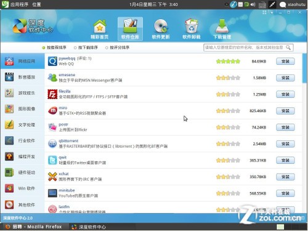The width and height of the screenshot is (308, 231).
Task: Open the 软件更新 software update icon
Action: click(x=161, y=29)
